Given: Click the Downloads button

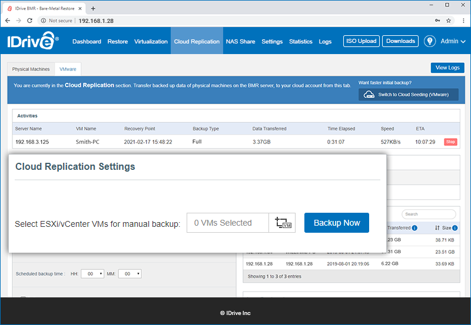Looking at the screenshot, I should [400, 41].
